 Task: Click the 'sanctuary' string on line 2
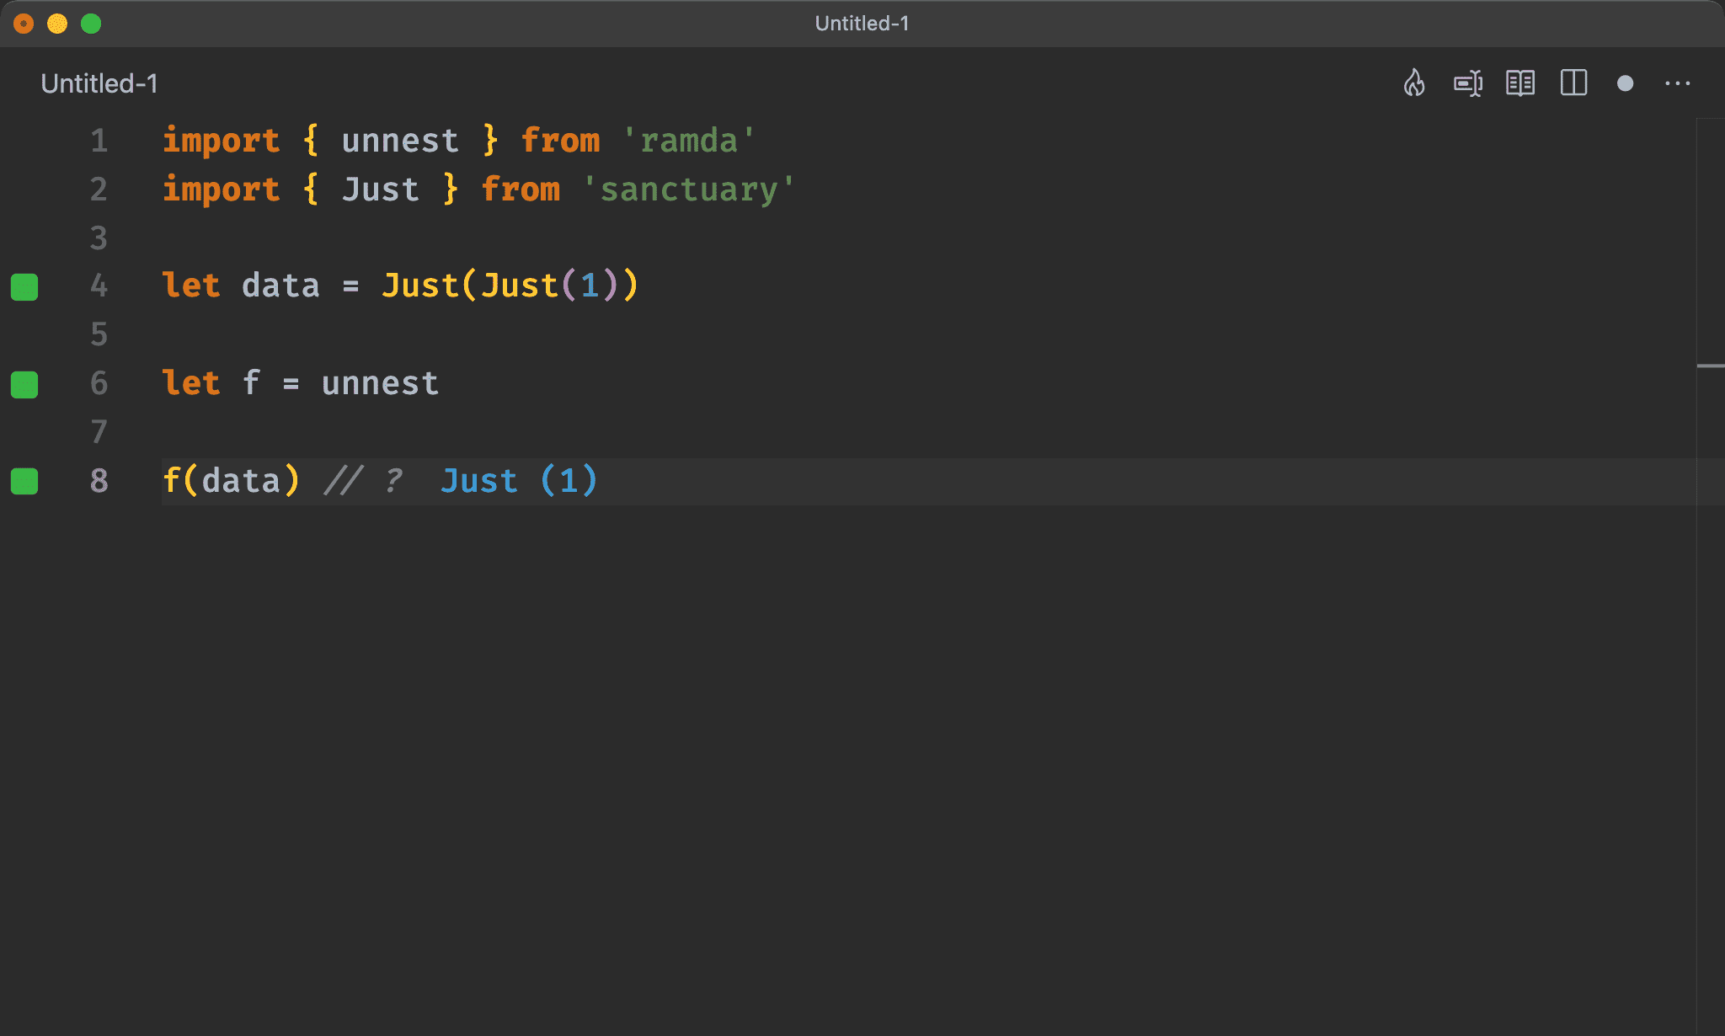[x=689, y=190]
